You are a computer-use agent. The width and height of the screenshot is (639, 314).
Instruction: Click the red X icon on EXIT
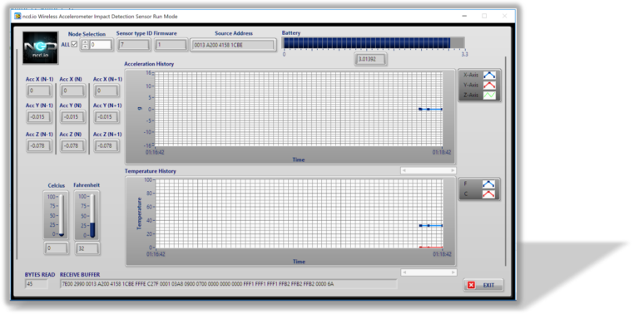pyautogui.click(x=472, y=285)
